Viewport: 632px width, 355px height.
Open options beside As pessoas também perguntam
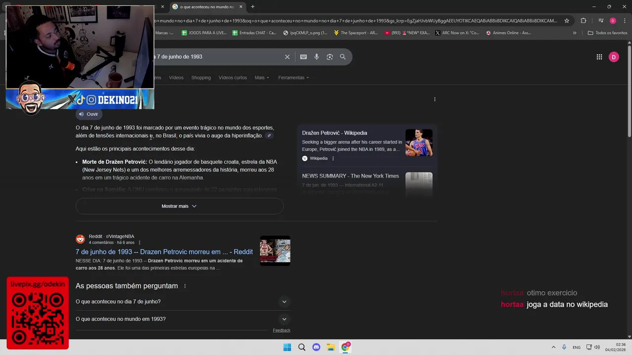pos(185,286)
